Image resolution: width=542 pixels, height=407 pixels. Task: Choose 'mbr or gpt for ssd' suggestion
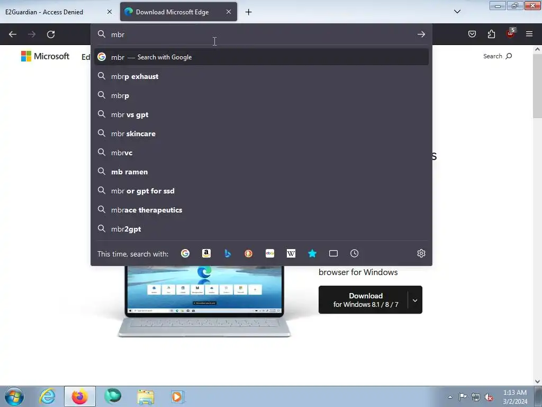tap(261, 191)
